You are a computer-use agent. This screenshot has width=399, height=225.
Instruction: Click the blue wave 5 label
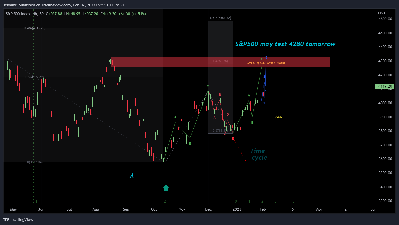266,57
